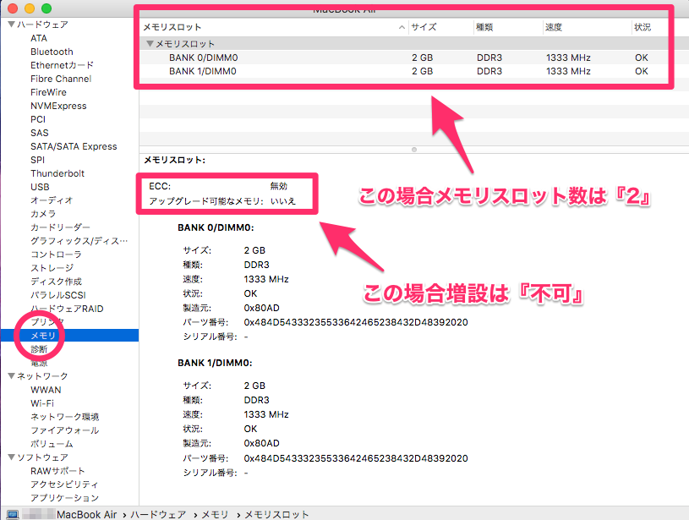Select NVMExpress in the sidebar
The width and height of the screenshot is (689, 520).
(x=58, y=106)
